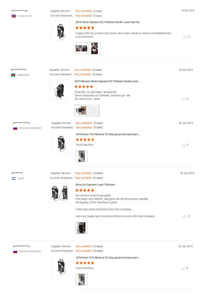This screenshot has width=207, height=293.
Task: Open the 'Alma Ice Soprano Laser Platinum' link
Action: [x=95, y=185]
